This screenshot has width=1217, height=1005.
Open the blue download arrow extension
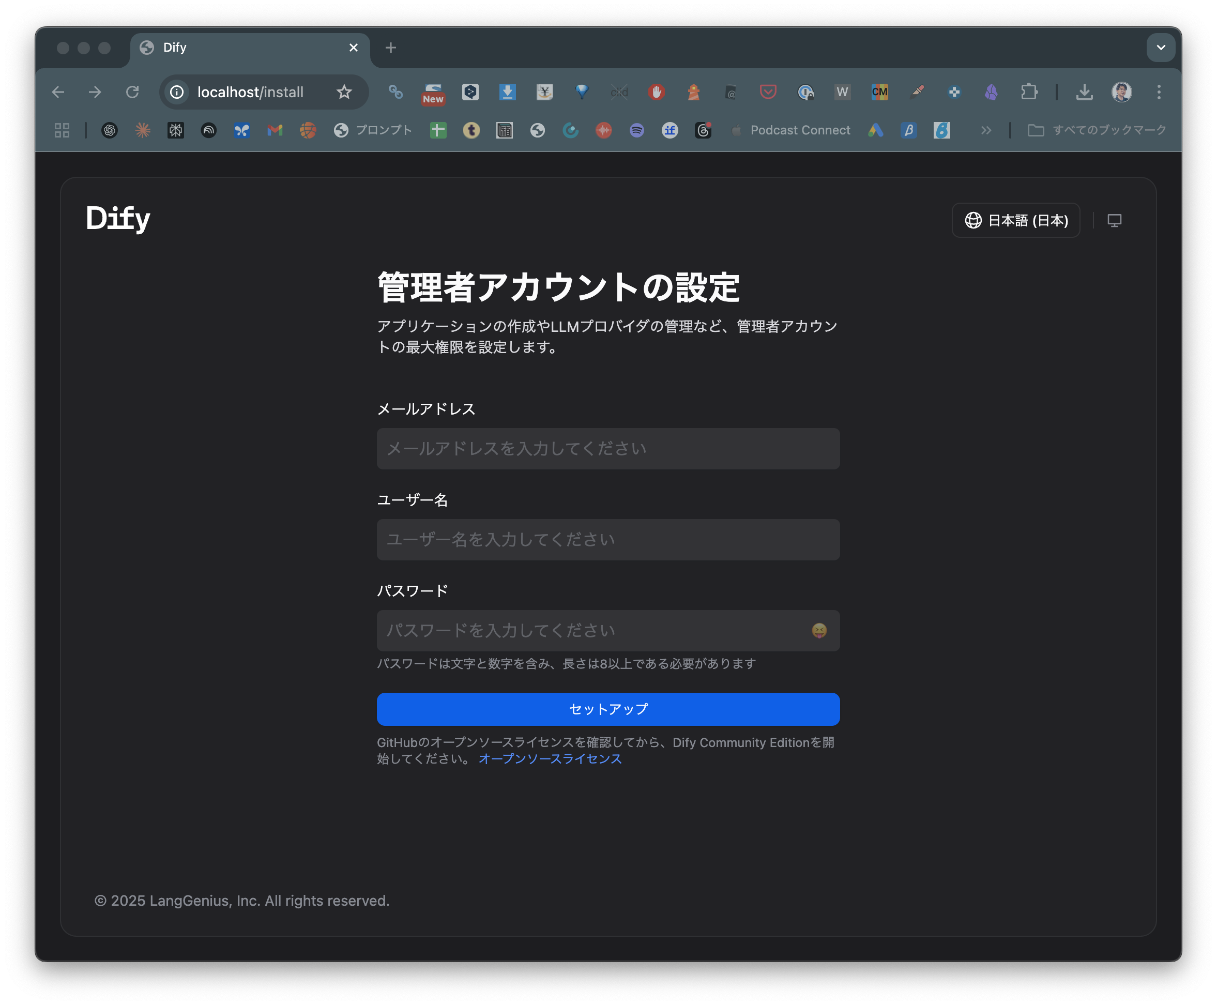[507, 92]
